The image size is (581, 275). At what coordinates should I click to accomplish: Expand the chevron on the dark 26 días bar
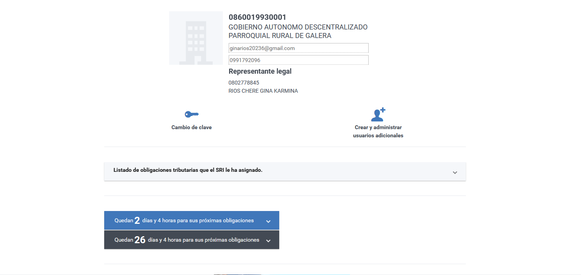[268, 241]
